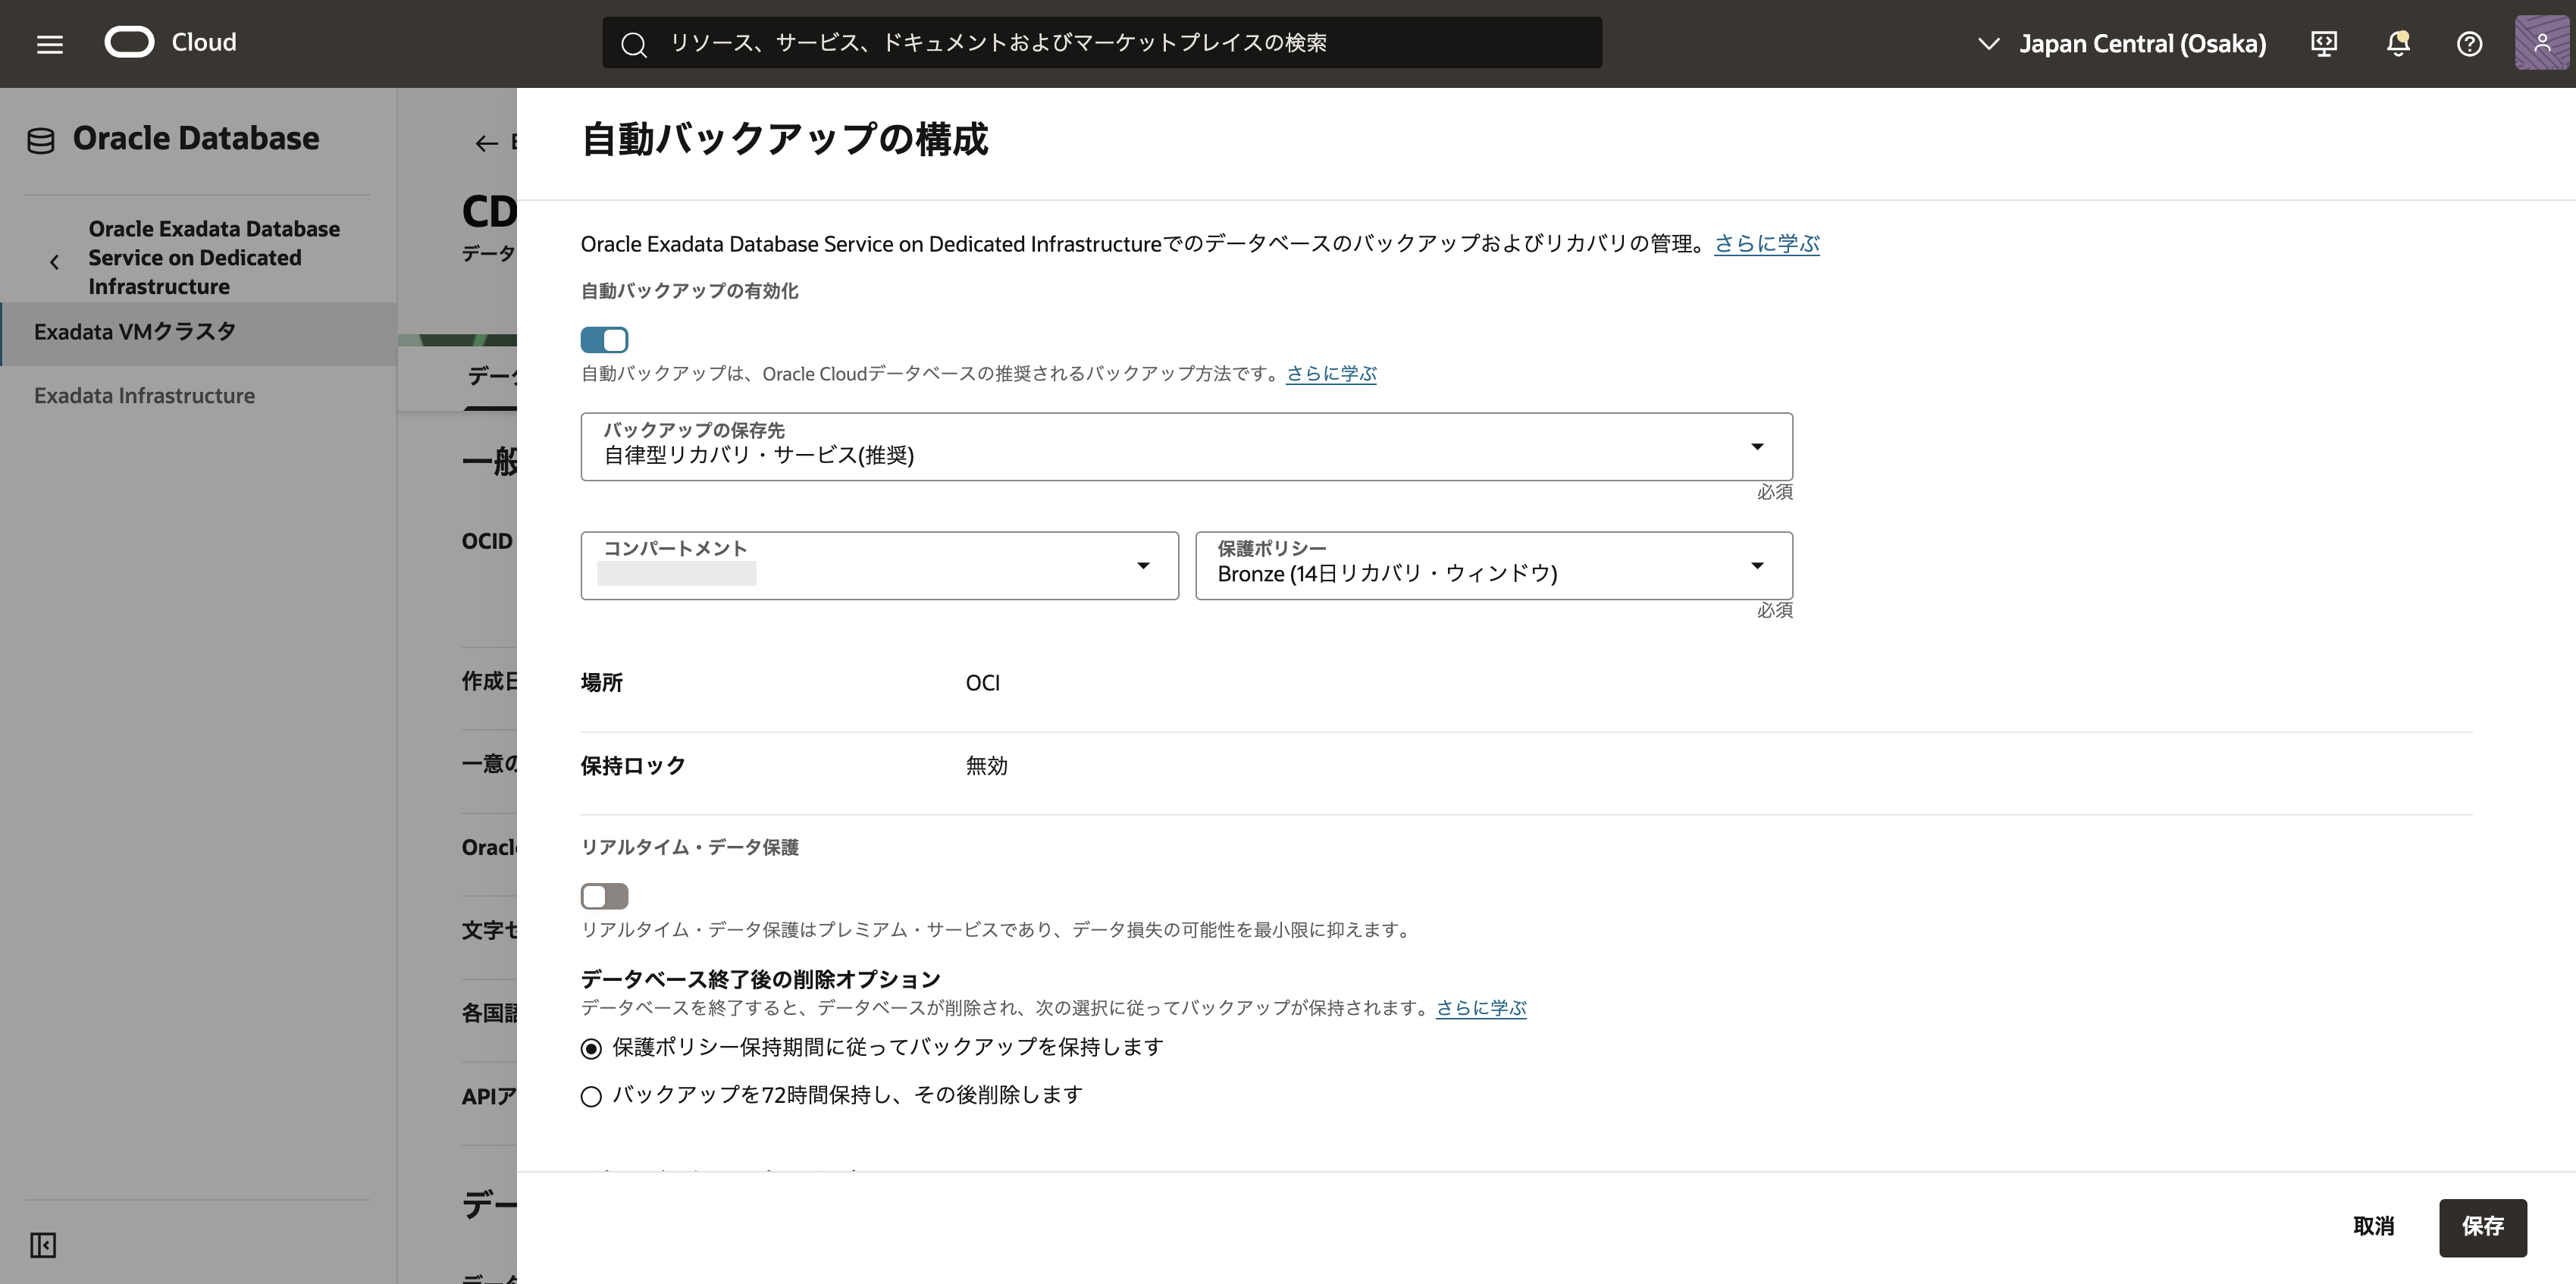The width and height of the screenshot is (2576, 1284).
Task: Open the hamburger navigation menu
Action: click(49, 44)
